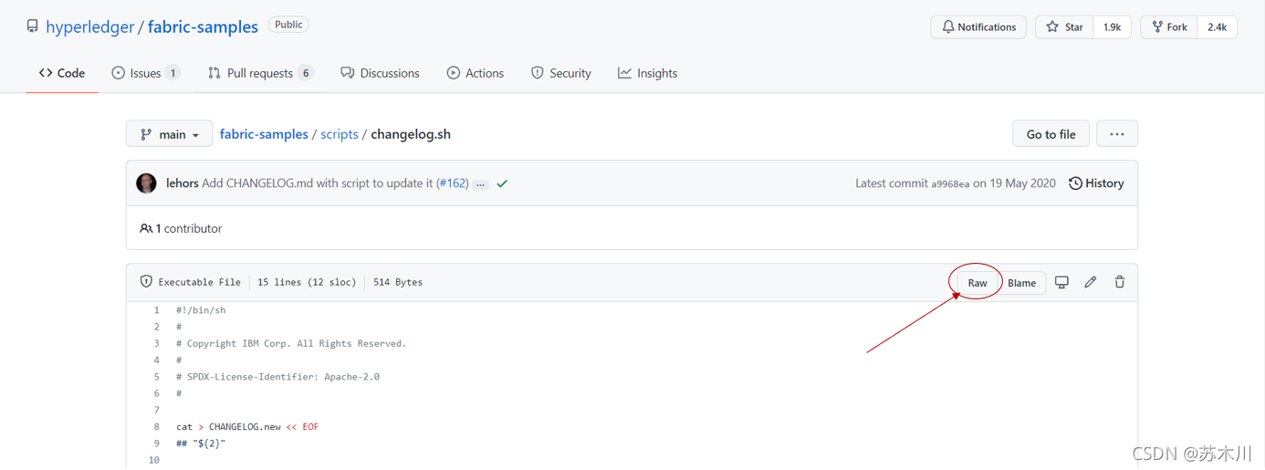The width and height of the screenshot is (1265, 470).
Task: Click the 15 lines (12 sloc) text
Action: point(307,282)
